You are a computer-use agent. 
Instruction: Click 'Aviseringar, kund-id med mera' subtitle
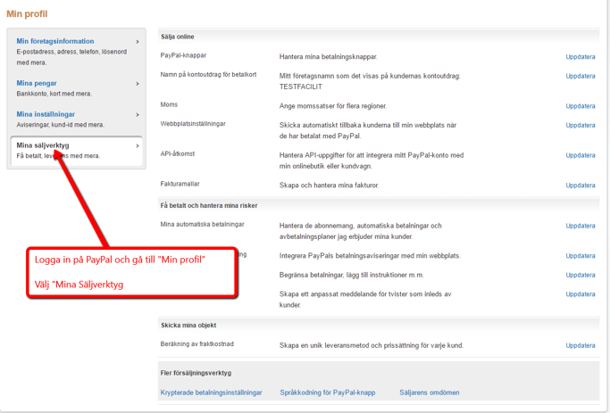[61, 125]
